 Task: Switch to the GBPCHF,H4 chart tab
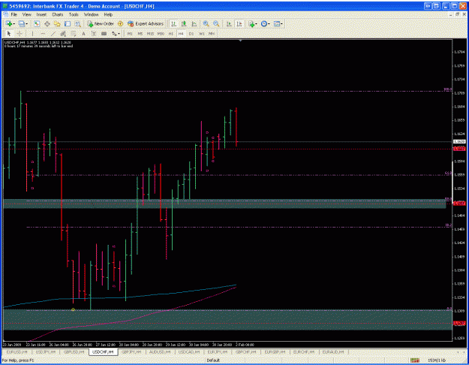tap(246, 352)
